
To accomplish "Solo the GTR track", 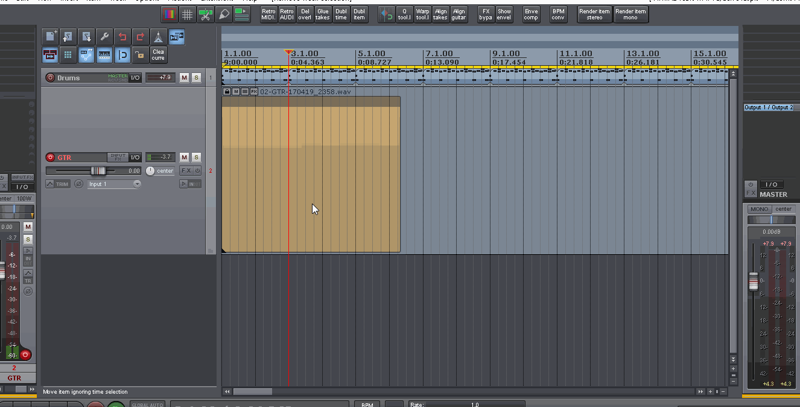I will (196, 157).
